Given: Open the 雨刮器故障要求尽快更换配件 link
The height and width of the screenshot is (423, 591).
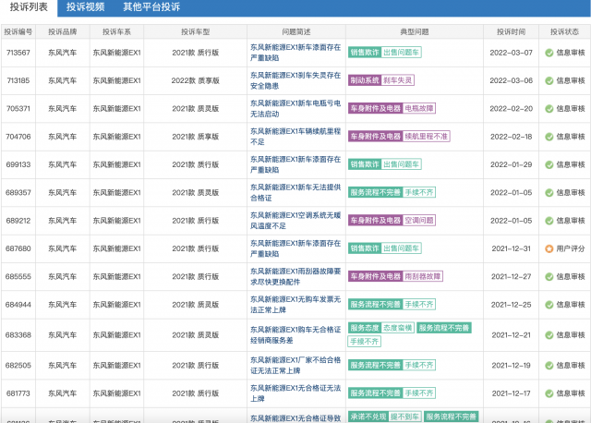Looking at the screenshot, I should (295, 276).
